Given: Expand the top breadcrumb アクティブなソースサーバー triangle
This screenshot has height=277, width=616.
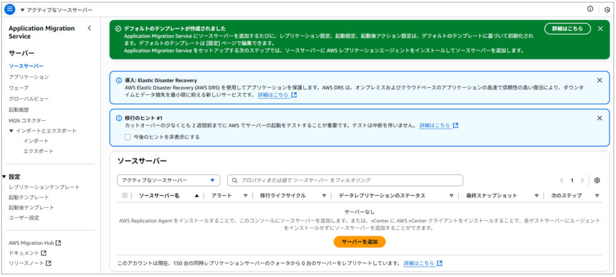Looking at the screenshot, I should pyautogui.click(x=22, y=10).
